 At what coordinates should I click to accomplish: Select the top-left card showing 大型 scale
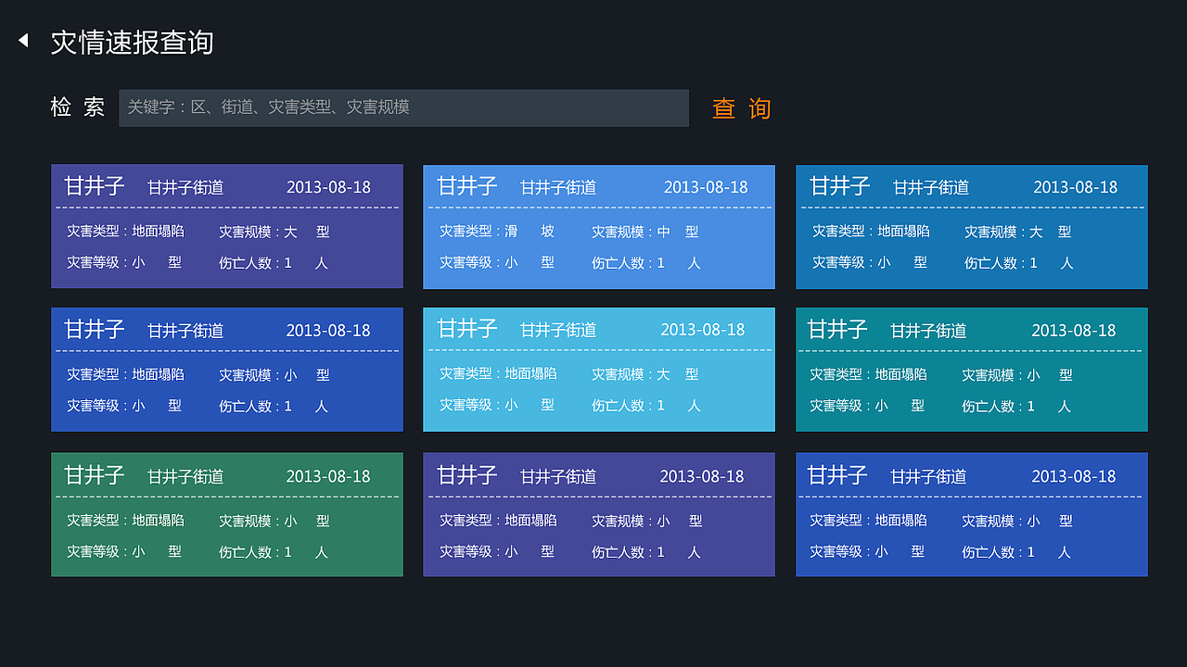pyautogui.click(x=227, y=226)
